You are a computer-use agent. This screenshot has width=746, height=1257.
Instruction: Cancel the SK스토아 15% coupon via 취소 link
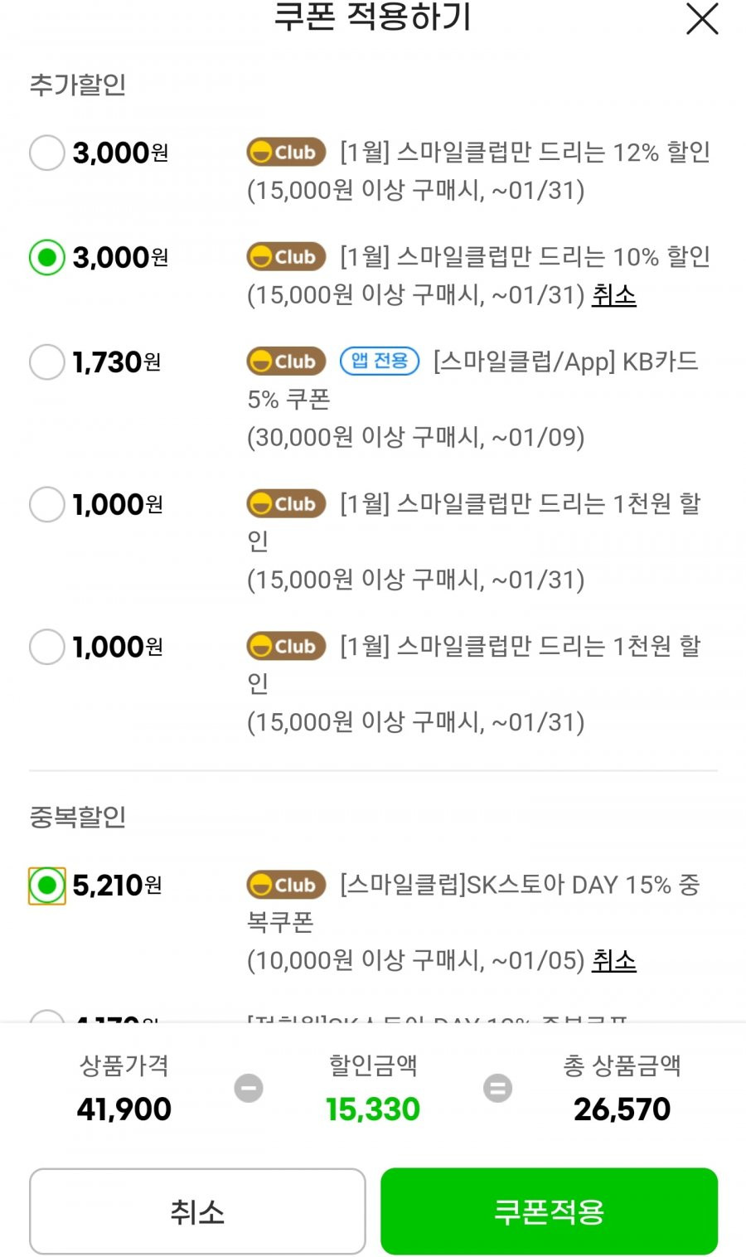(614, 960)
